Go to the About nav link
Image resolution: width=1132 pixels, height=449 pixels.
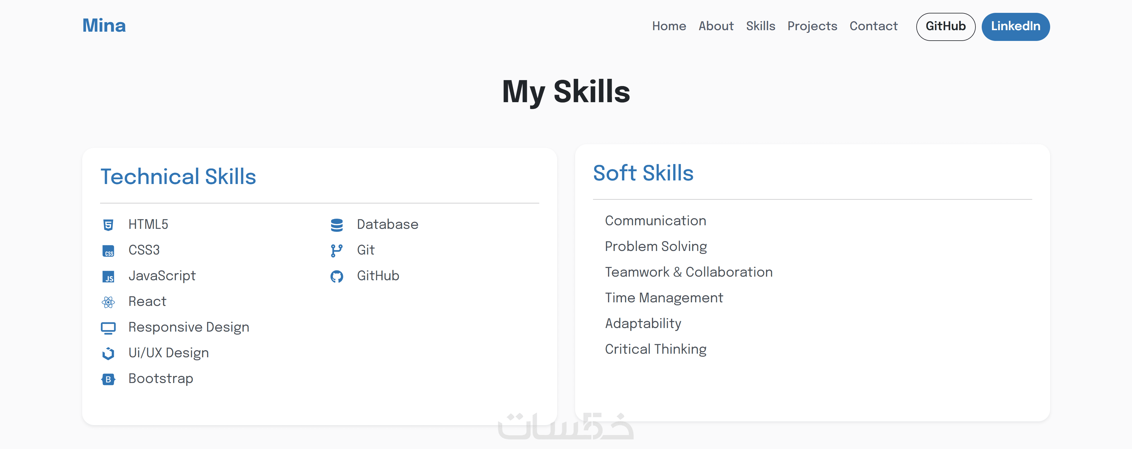(x=716, y=26)
